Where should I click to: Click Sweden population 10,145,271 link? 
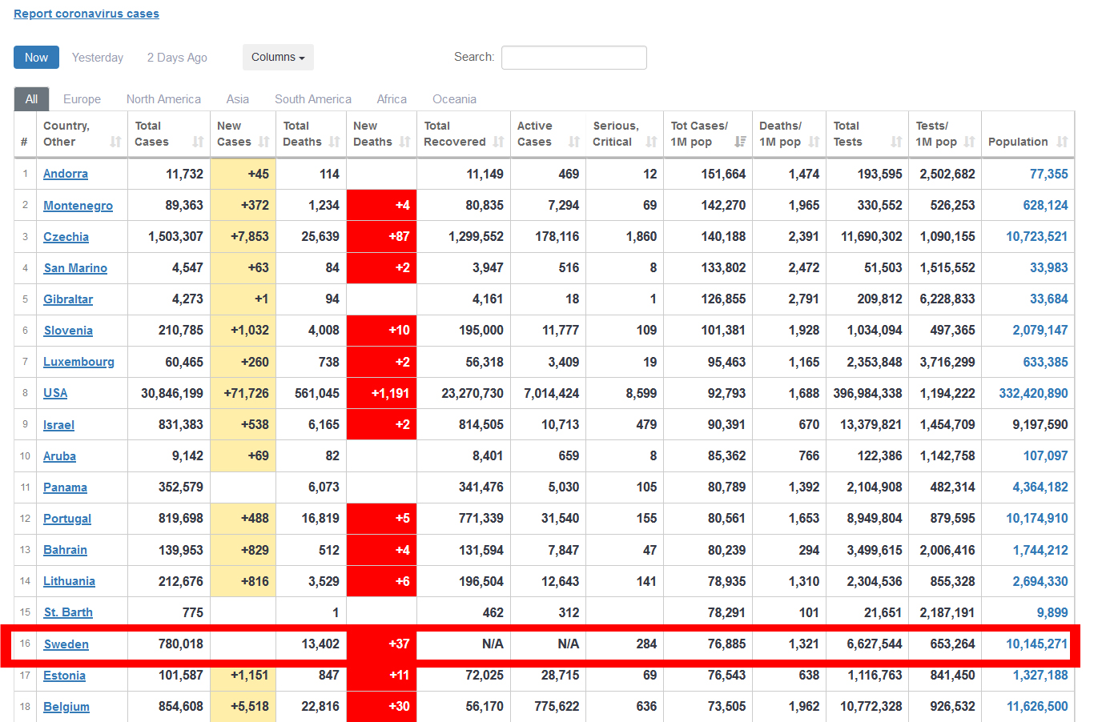[x=1037, y=644]
